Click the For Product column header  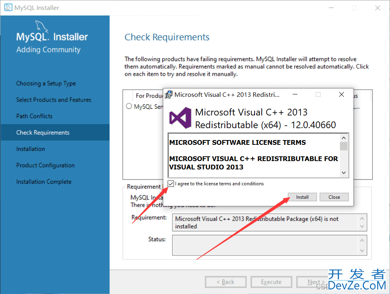(x=149, y=96)
